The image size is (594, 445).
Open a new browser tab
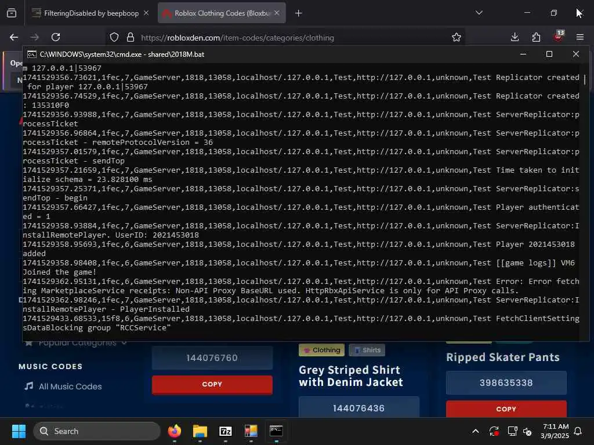click(298, 13)
